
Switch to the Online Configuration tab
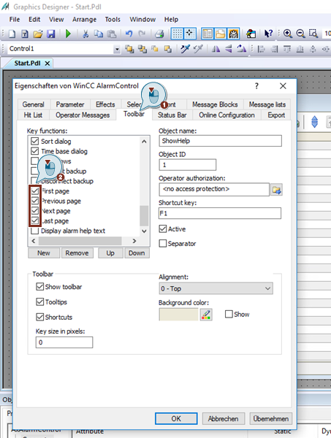coord(227,115)
